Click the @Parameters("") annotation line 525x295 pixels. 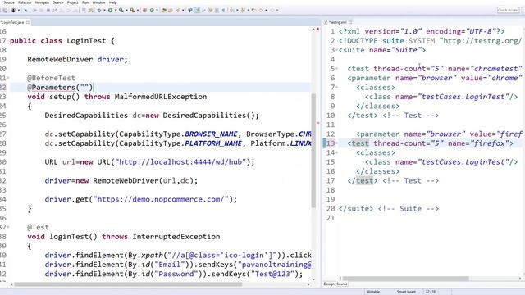pos(60,88)
